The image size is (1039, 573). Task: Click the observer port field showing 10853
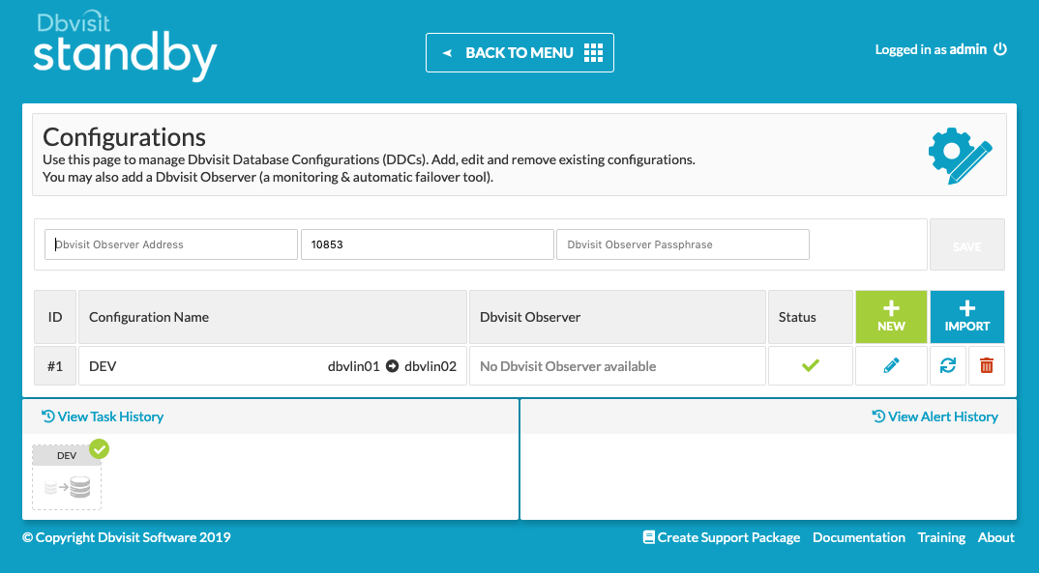click(x=427, y=244)
